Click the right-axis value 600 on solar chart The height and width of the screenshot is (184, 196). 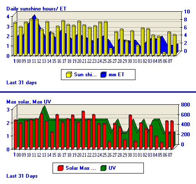(185, 115)
